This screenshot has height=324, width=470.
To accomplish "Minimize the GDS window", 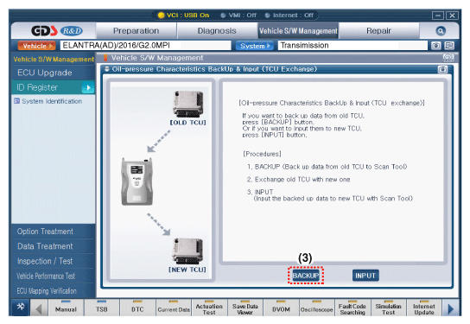I will tap(438, 16).
